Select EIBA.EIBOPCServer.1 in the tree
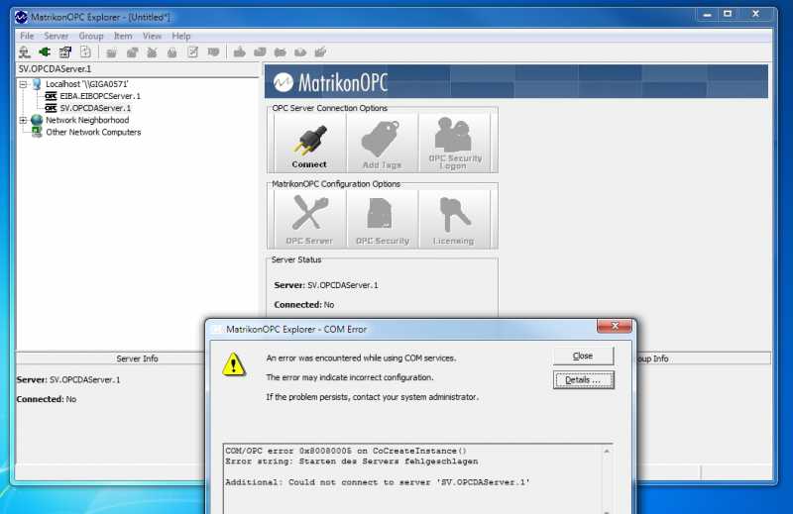The image size is (793, 514). (x=100, y=96)
